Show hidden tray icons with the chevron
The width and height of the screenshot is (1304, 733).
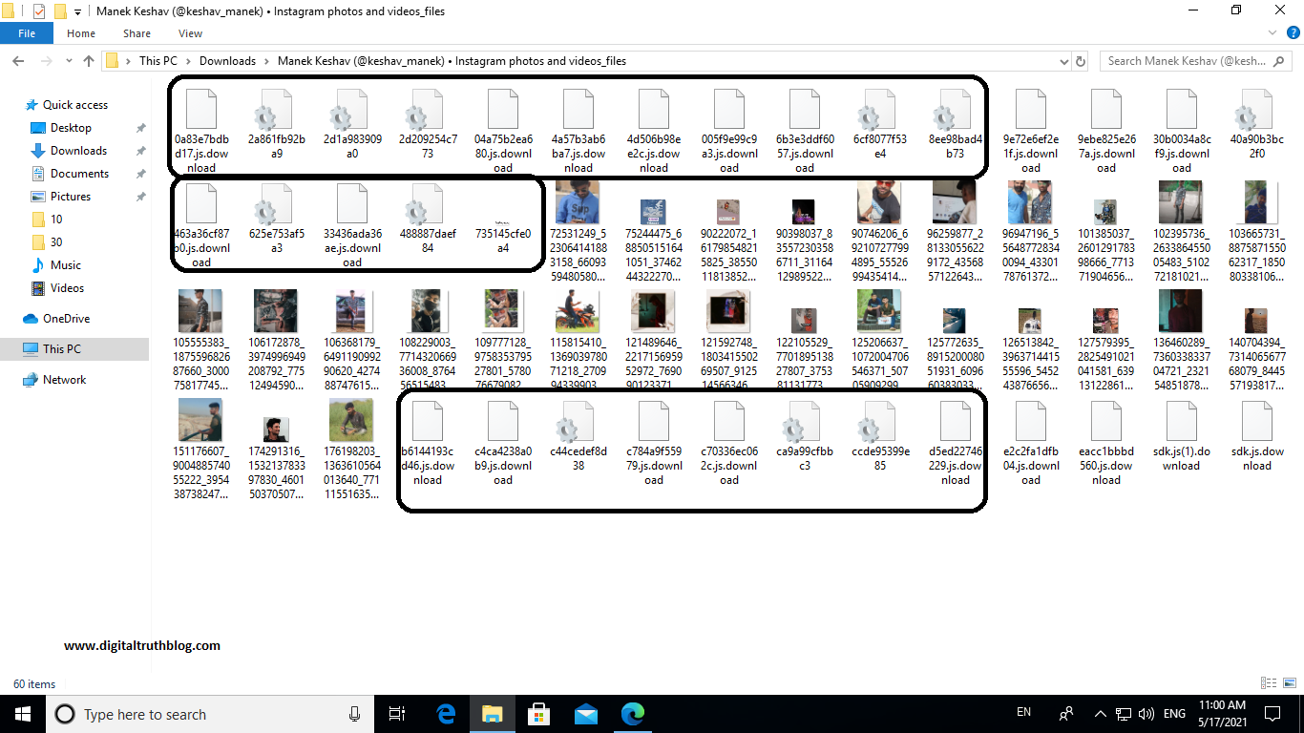click(x=1100, y=713)
